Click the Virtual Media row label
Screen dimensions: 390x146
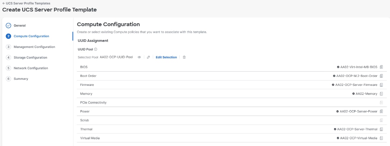[x=90, y=138]
